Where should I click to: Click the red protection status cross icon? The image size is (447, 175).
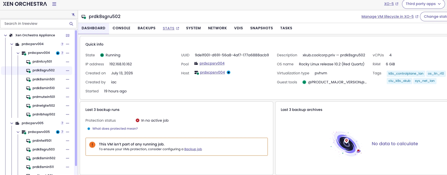137,120
